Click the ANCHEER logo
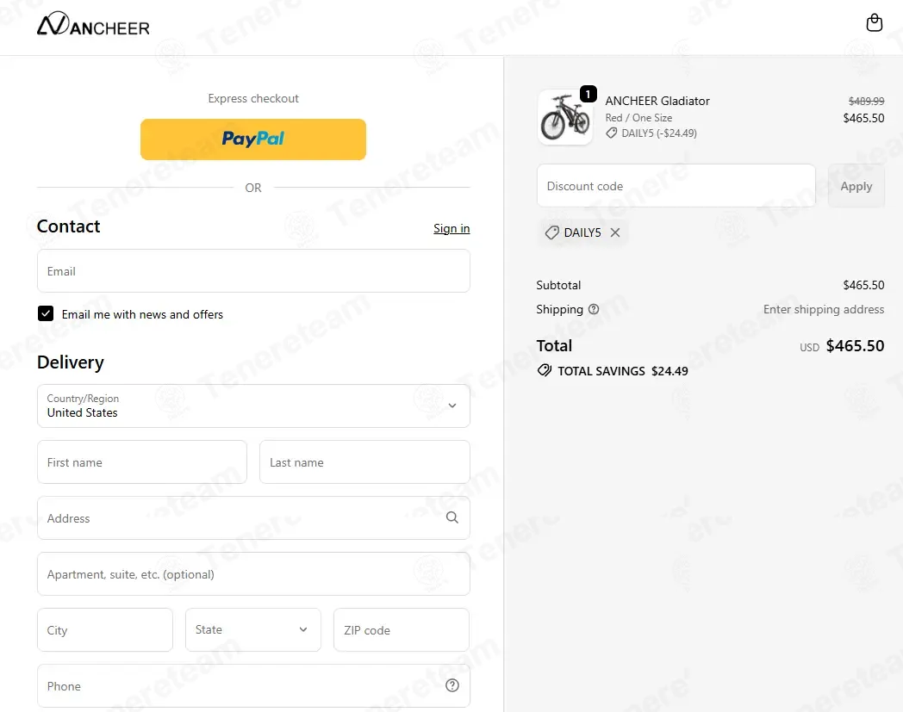The image size is (903, 712). pos(93,23)
